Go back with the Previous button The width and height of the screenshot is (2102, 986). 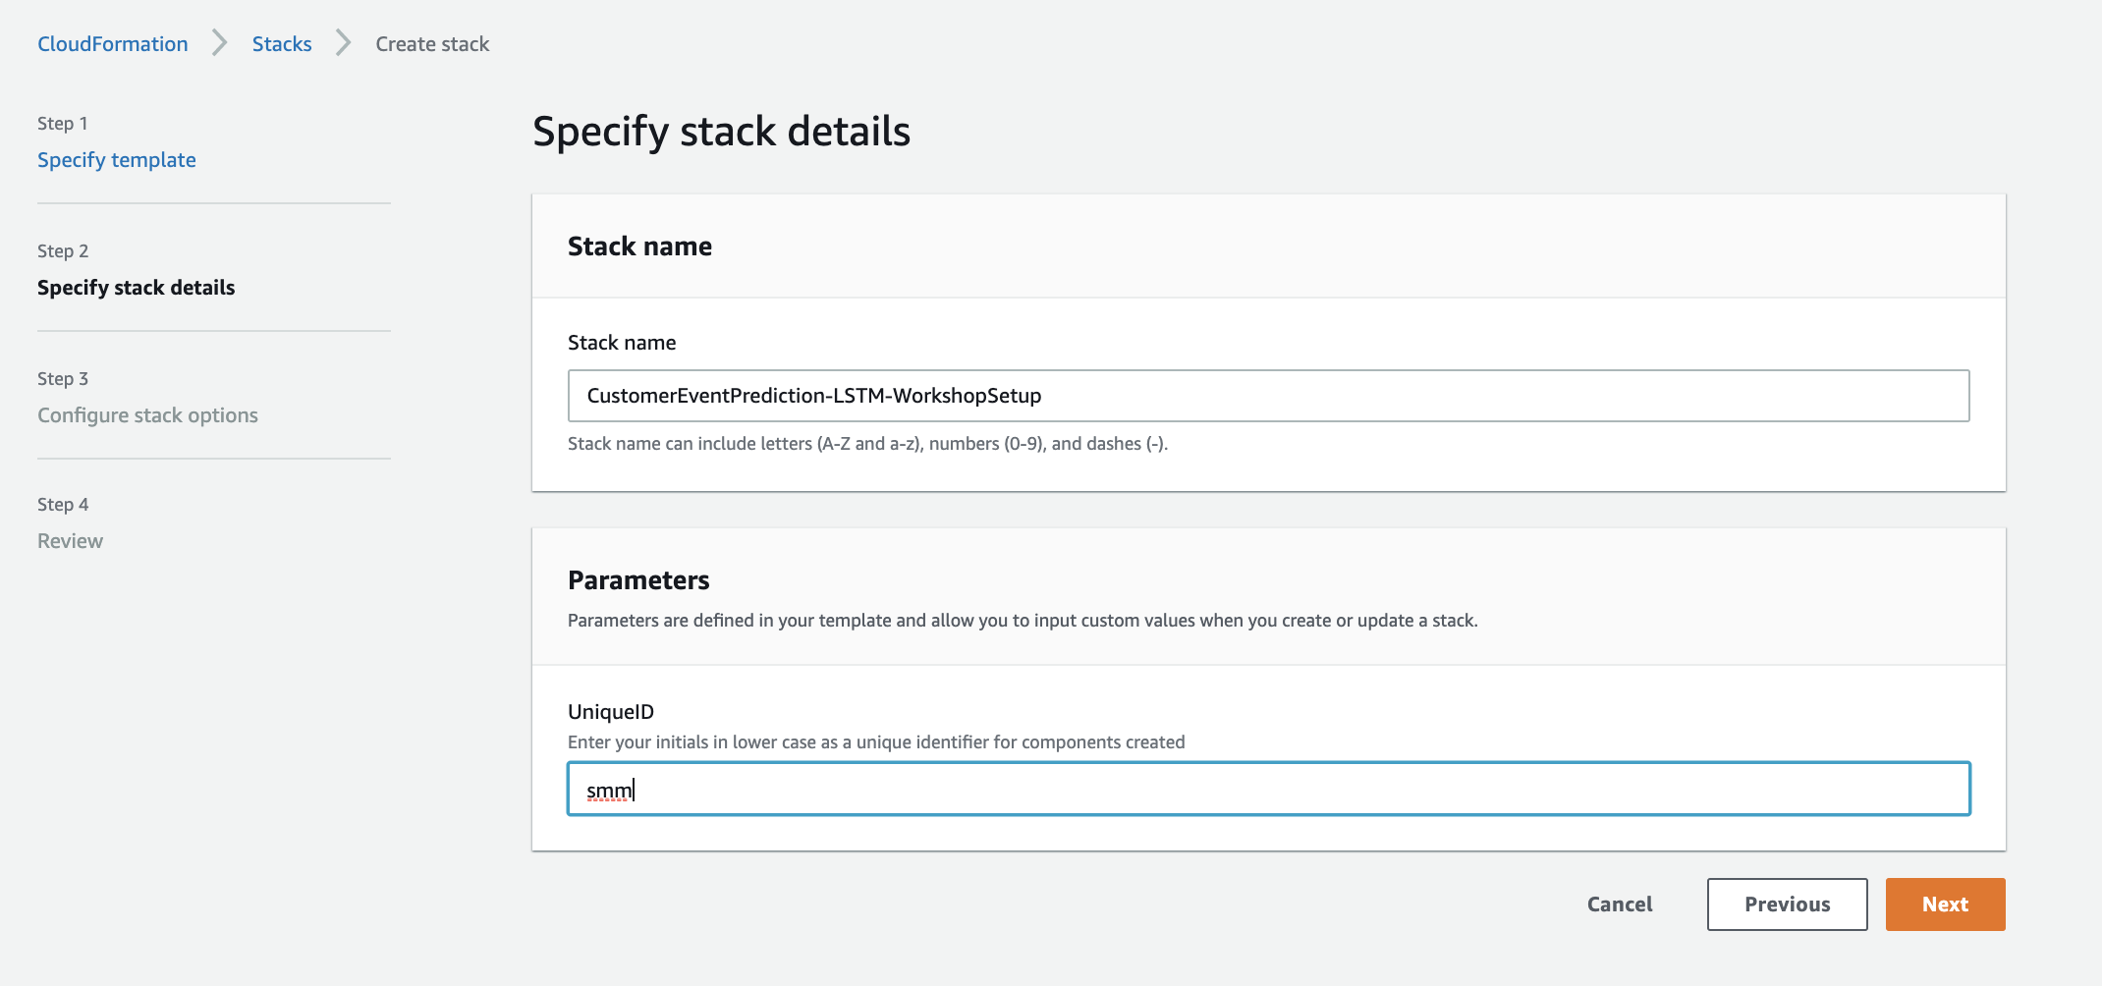point(1787,904)
